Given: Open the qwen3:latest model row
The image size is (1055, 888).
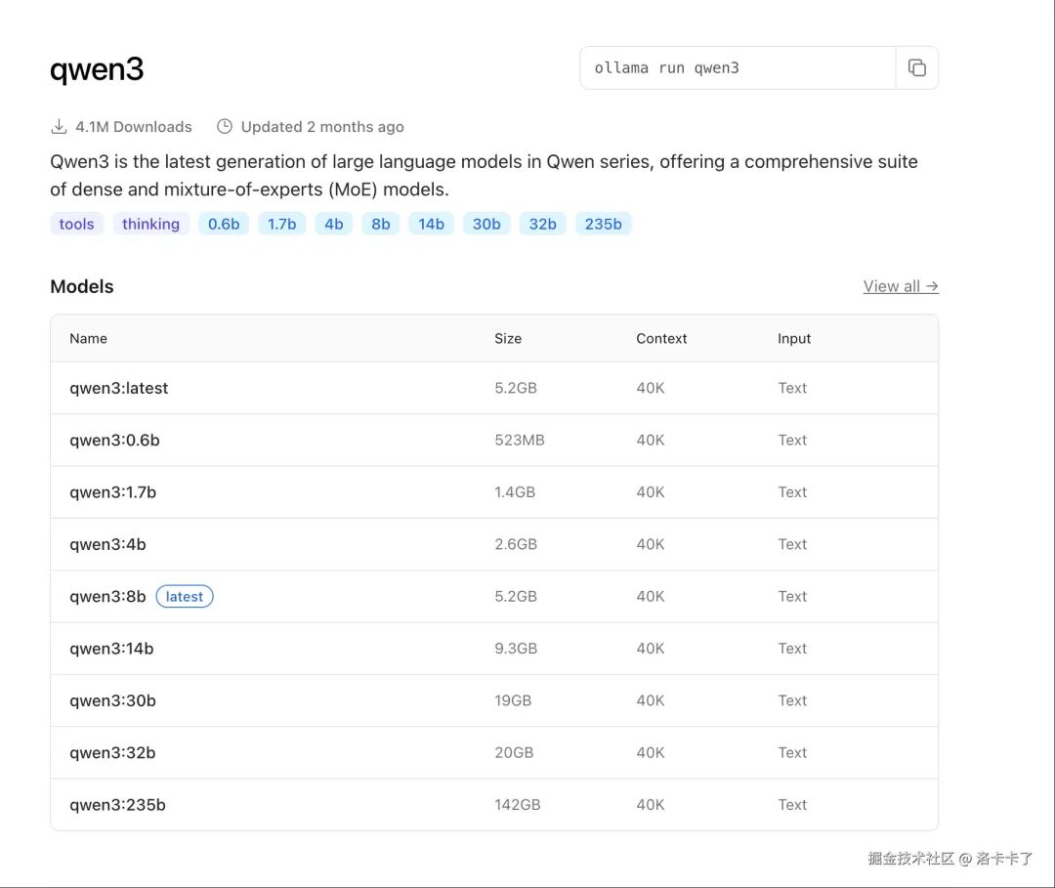Looking at the screenshot, I should tap(118, 388).
